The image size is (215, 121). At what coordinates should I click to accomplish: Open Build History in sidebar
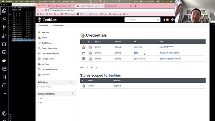click(47, 43)
